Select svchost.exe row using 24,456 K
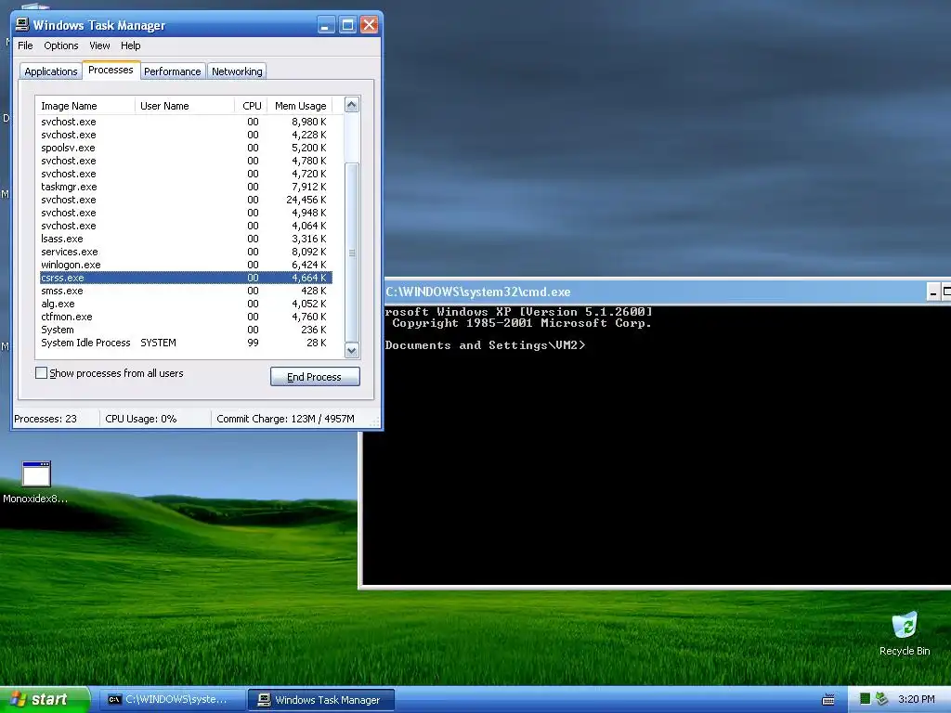Screen dimensions: 951x713 click(x=186, y=201)
